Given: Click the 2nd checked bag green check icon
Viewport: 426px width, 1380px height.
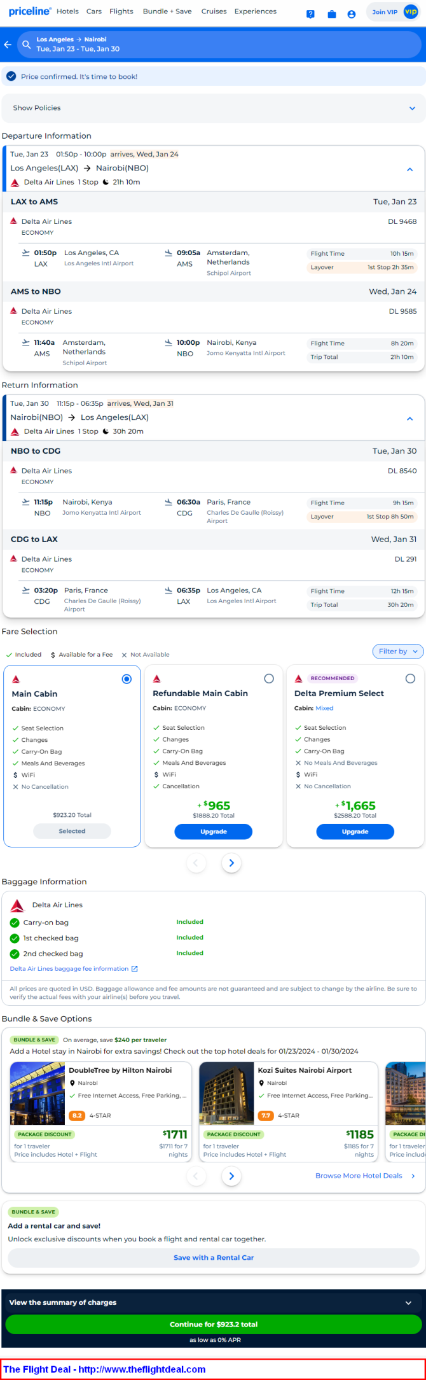Looking at the screenshot, I should tap(15, 954).
